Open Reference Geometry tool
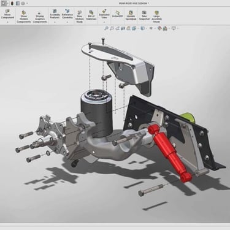 (67, 14)
